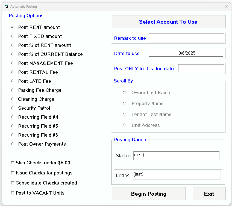Choose "Post FIXED amount" posting option
Image resolution: width=232 pixels, height=206 pixels.
pyautogui.click(x=13, y=36)
